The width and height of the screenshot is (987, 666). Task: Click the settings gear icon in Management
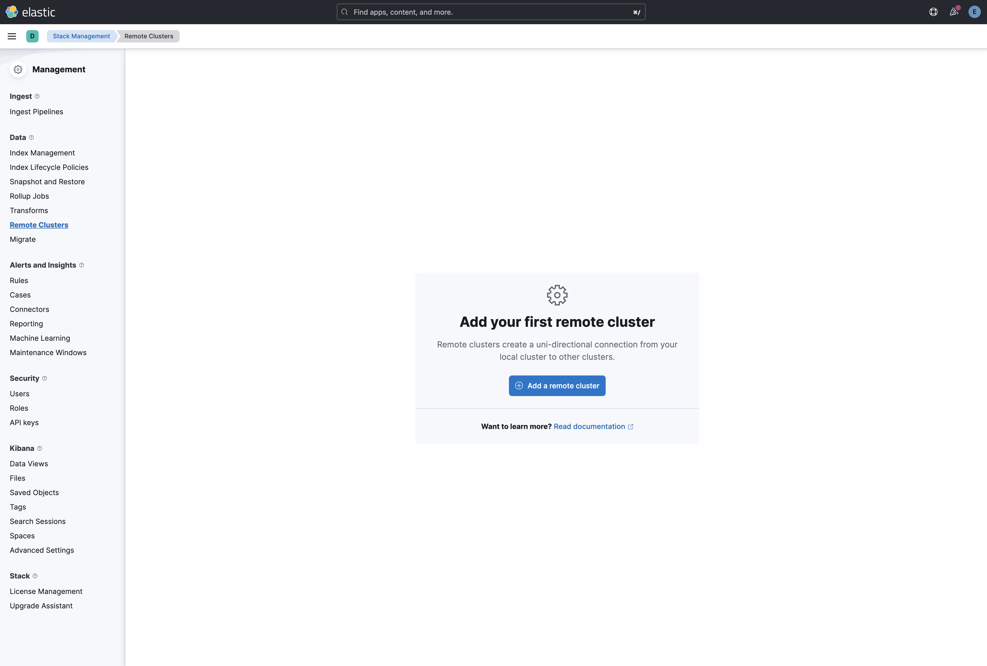coord(18,69)
